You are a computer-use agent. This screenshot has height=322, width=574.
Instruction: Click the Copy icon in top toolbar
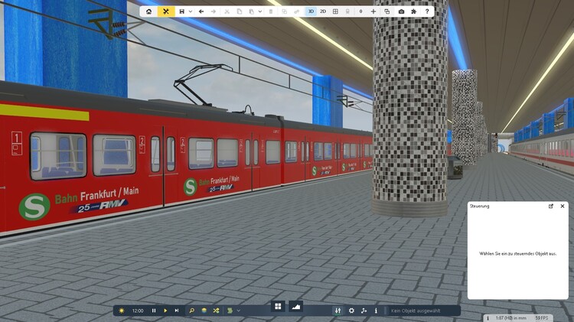(239, 11)
